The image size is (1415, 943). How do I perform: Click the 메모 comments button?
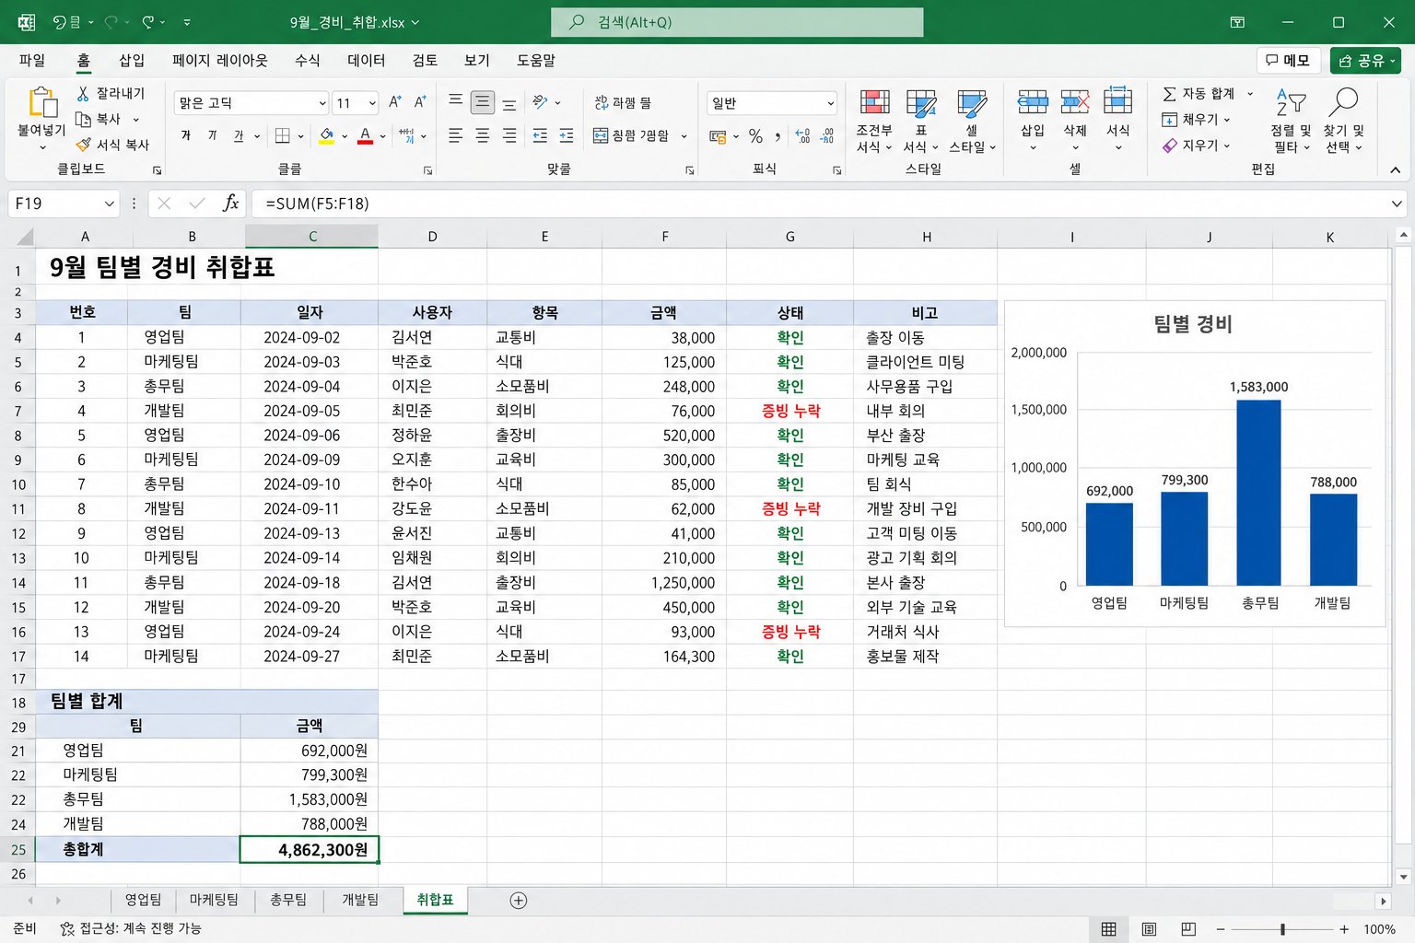[1288, 60]
